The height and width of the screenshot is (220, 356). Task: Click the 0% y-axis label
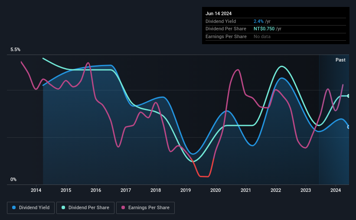13,179
